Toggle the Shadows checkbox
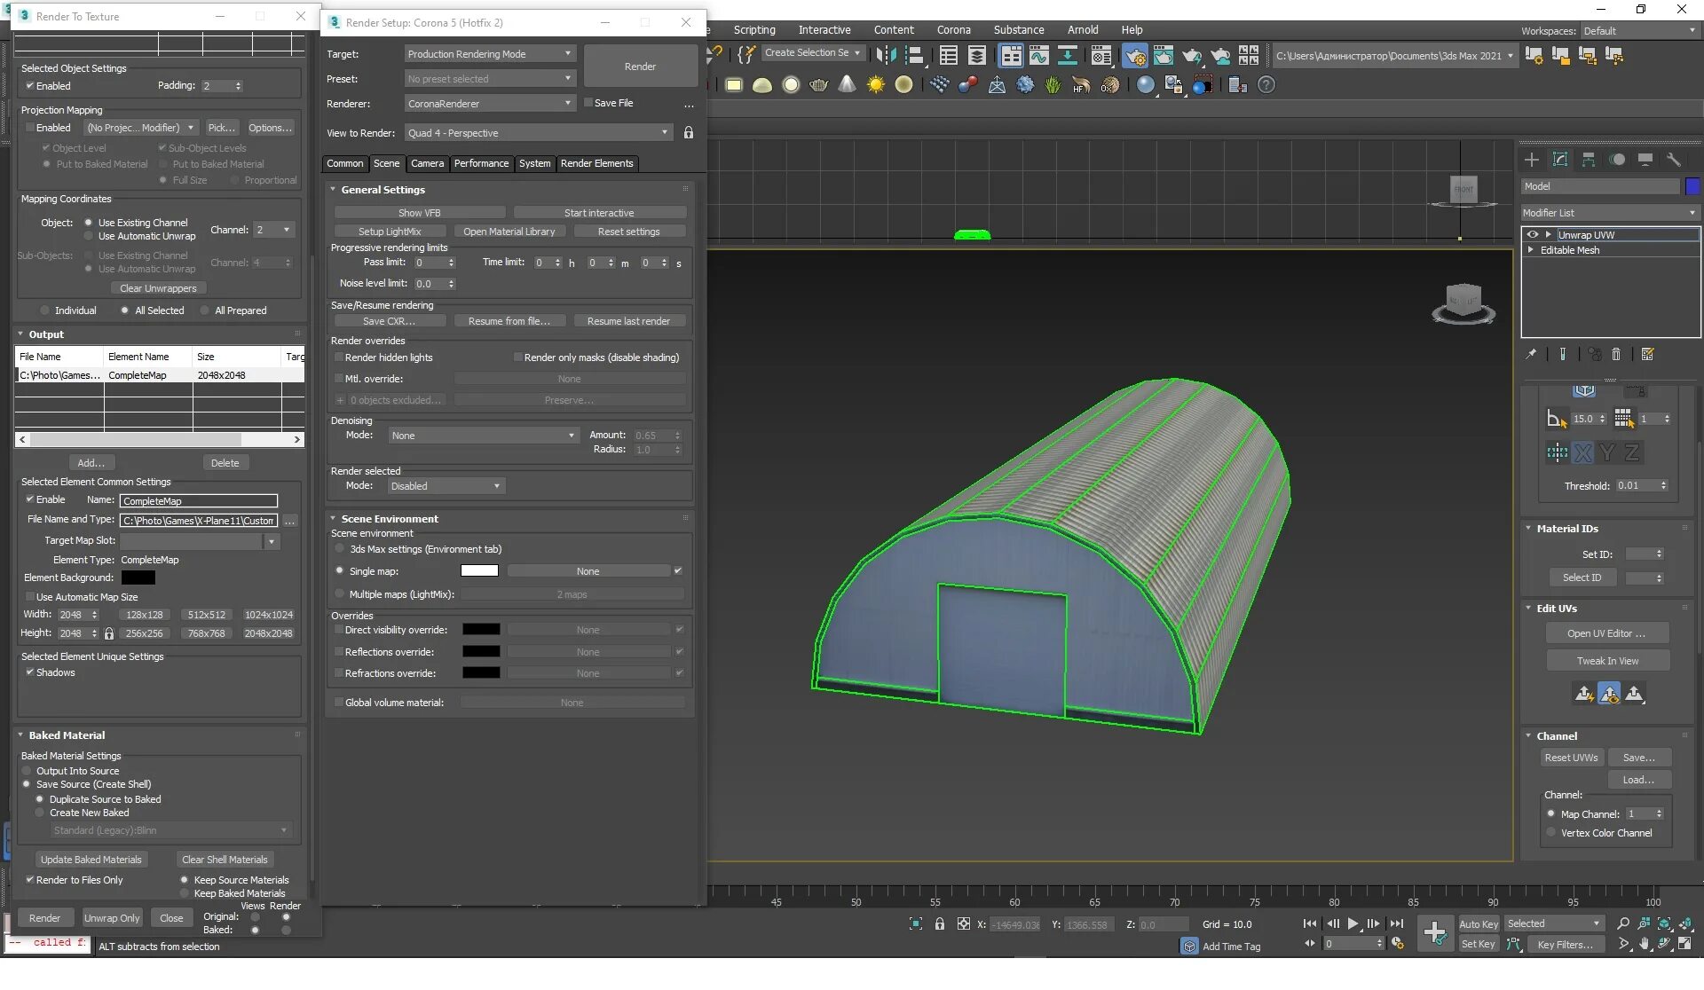 [x=30, y=672]
